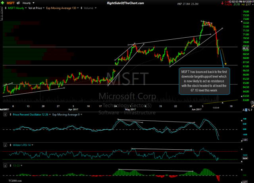Click the -1.01 PPO value label
This screenshot has height=183, width=254.
pyautogui.click(x=245, y=140)
